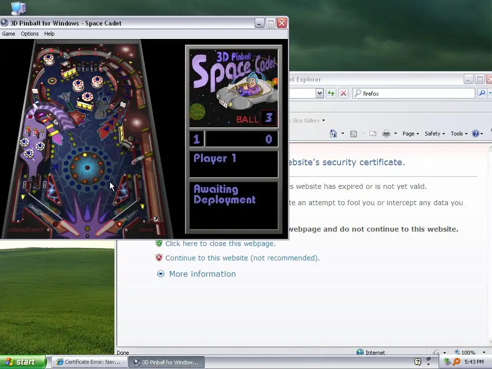Open the Home button dropdown arrow

pyautogui.click(x=343, y=134)
